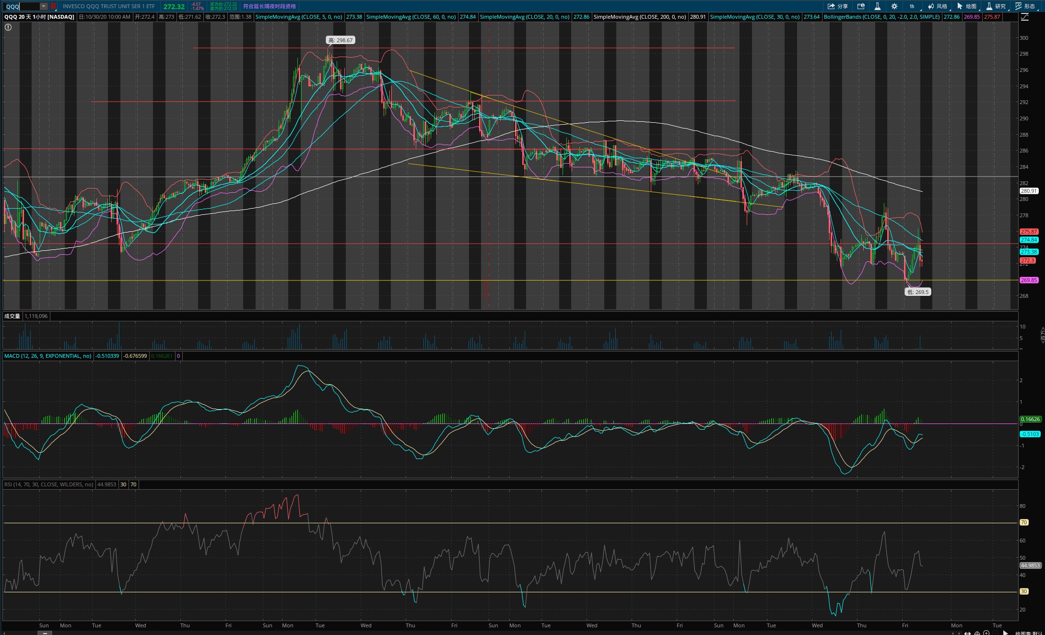
Task: Click the chart scale/axis settings icon
Action: [1025, 17]
